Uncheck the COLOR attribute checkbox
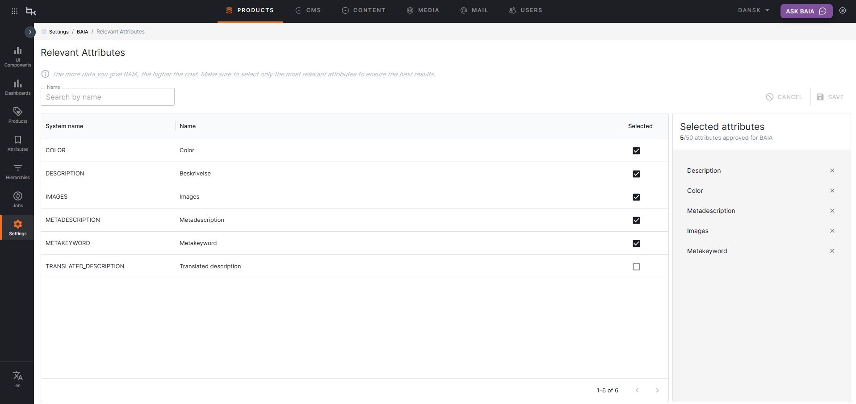This screenshot has height=404, width=856. point(636,151)
